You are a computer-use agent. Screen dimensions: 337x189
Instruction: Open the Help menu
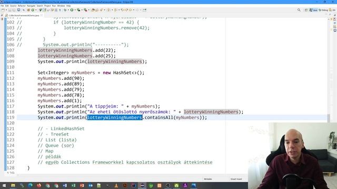[68, 6]
